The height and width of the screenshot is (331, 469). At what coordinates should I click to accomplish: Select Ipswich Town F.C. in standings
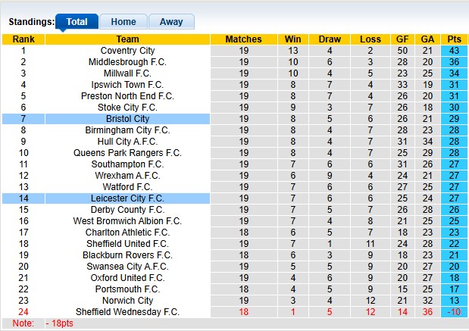point(127,85)
